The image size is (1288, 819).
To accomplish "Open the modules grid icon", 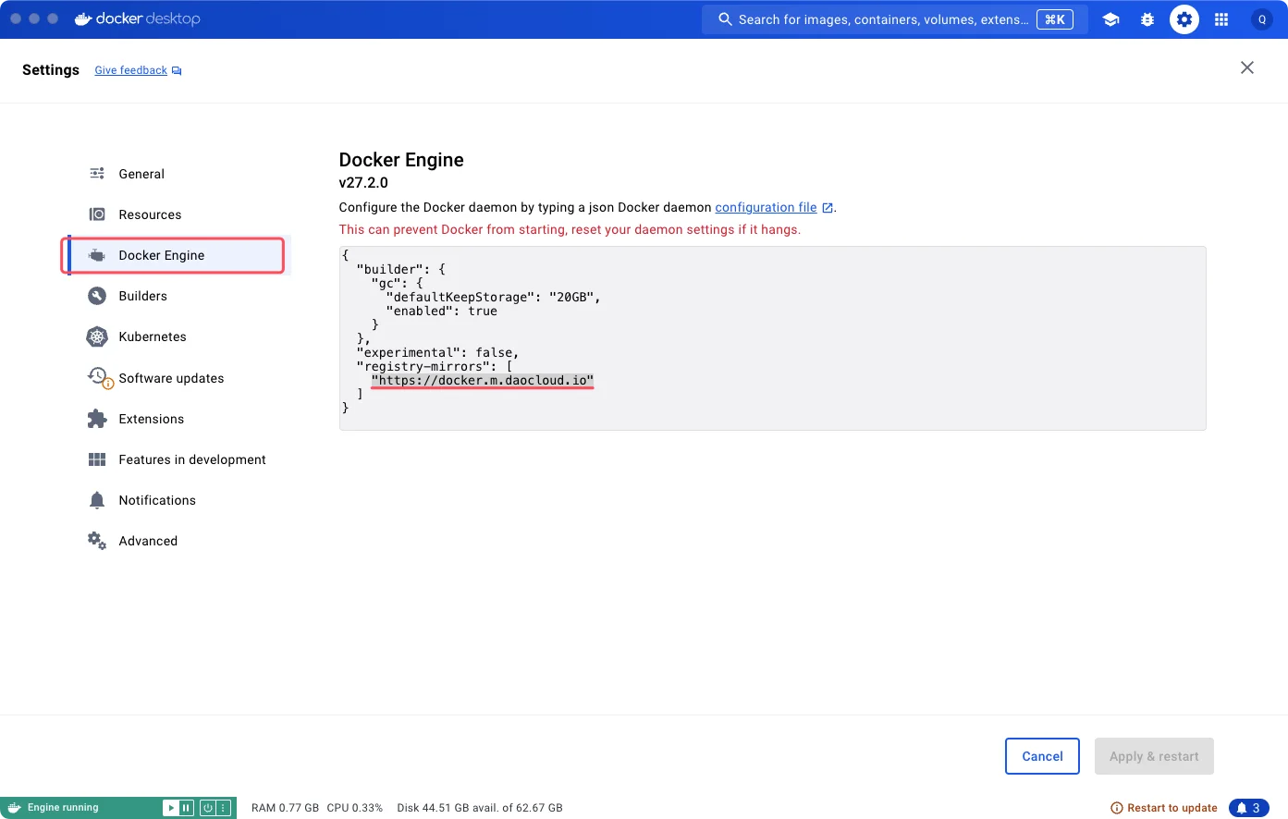I will click(x=1221, y=18).
